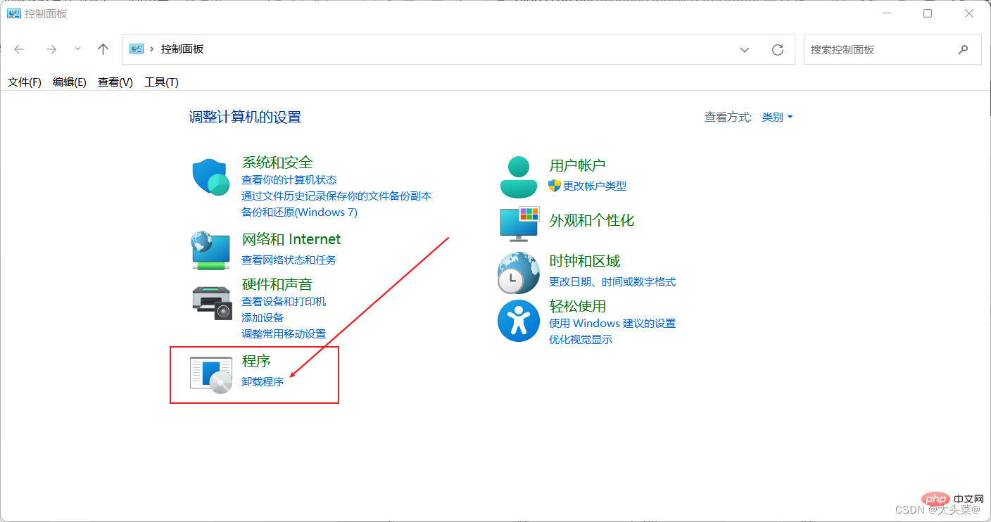
Task: Open the recent locations dropdown arrow
Action: coord(77,49)
